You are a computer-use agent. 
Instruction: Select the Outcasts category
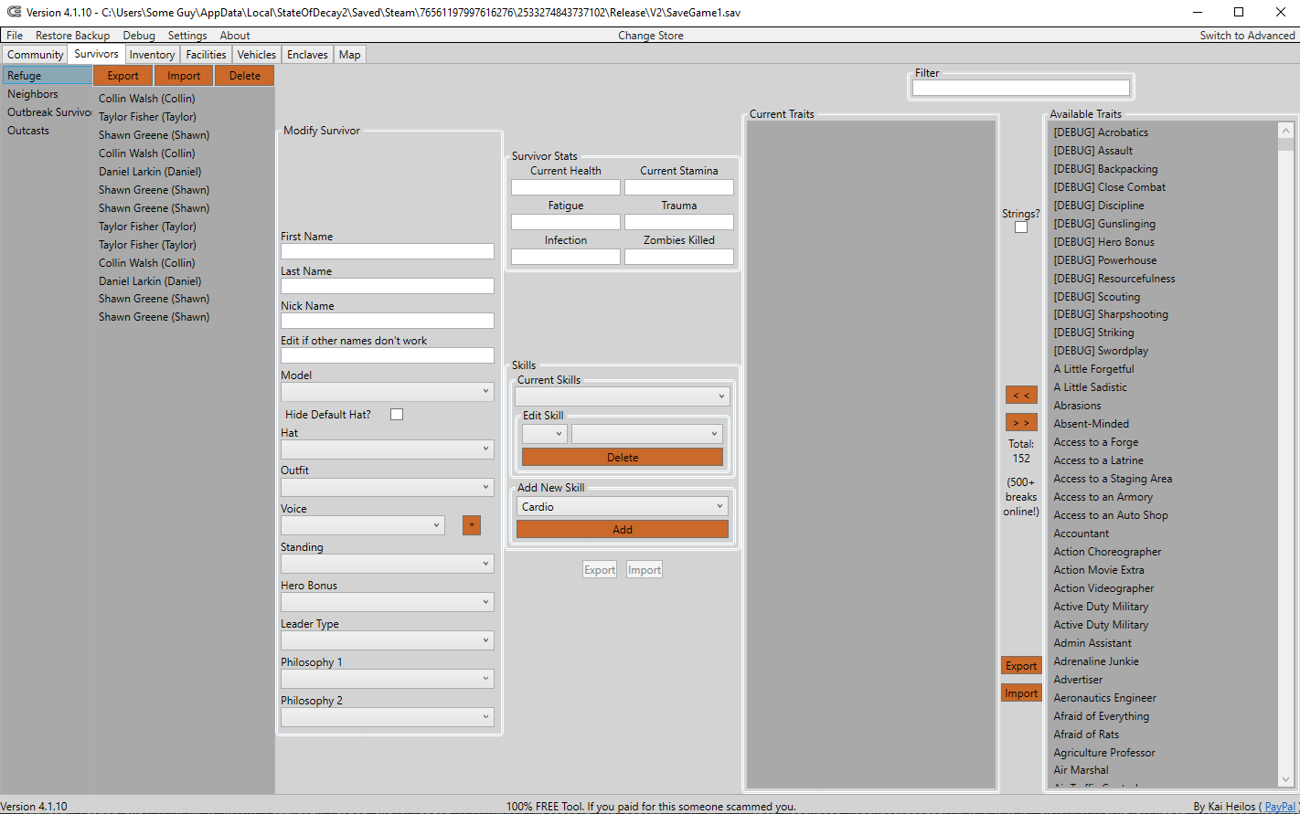tap(28, 131)
